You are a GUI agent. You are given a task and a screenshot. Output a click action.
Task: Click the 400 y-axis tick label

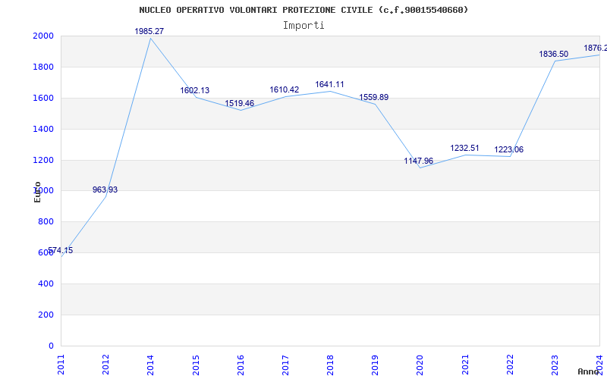click(x=46, y=283)
